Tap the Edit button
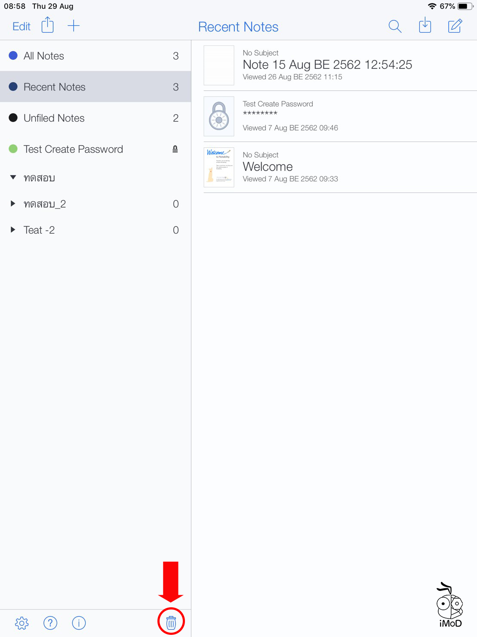 pos(21,26)
